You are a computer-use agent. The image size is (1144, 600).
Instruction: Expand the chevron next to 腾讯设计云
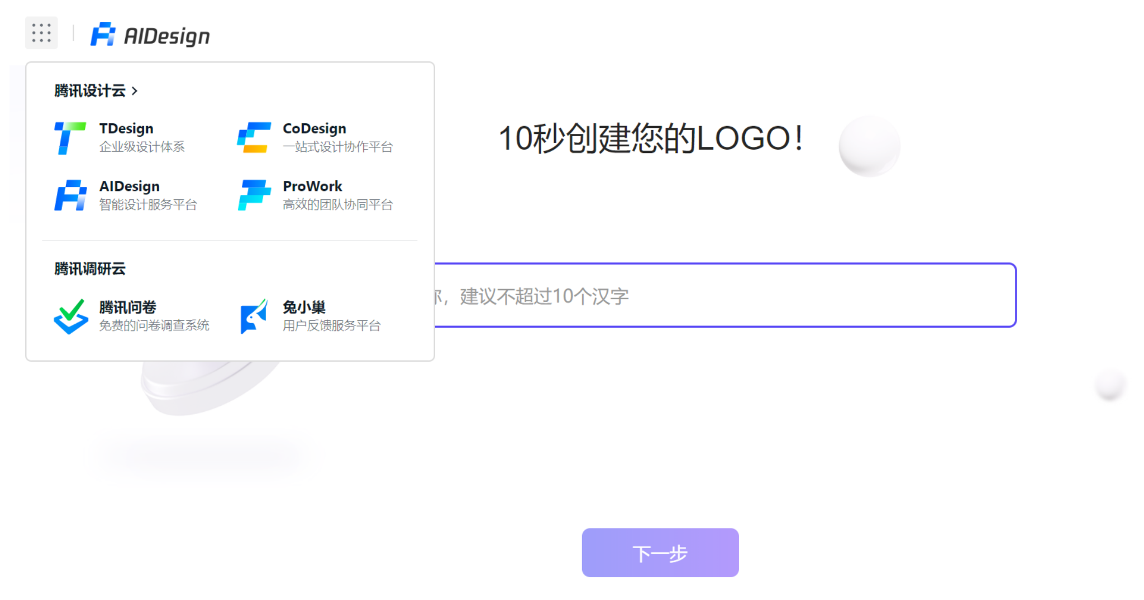135,91
